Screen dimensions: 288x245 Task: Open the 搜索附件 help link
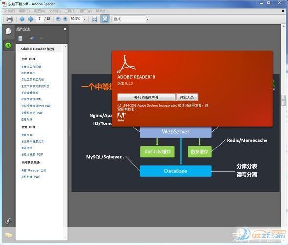tap(27, 148)
